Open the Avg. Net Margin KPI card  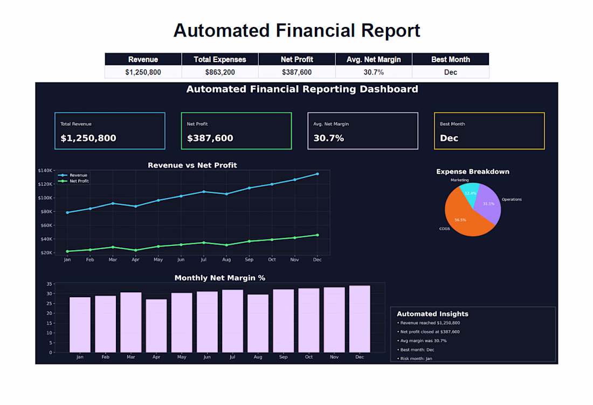tap(363, 131)
